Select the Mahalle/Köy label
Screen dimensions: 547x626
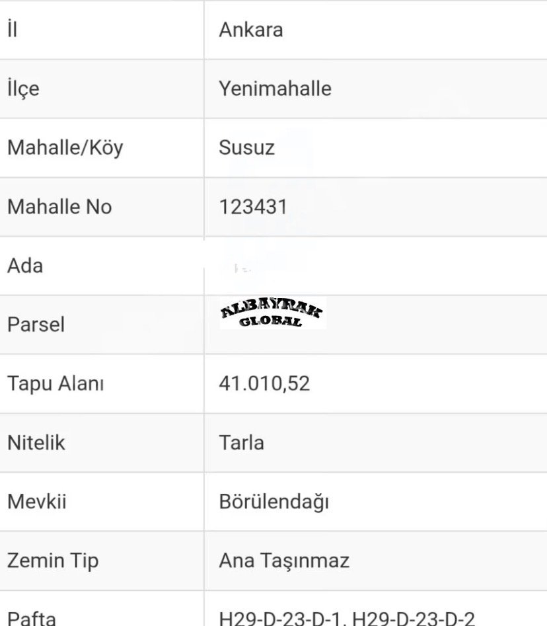click(x=65, y=147)
